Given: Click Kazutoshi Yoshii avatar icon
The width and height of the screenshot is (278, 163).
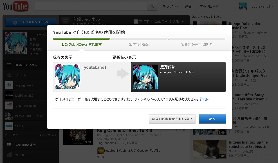Looking at the screenshot, I should [x=100, y=151].
